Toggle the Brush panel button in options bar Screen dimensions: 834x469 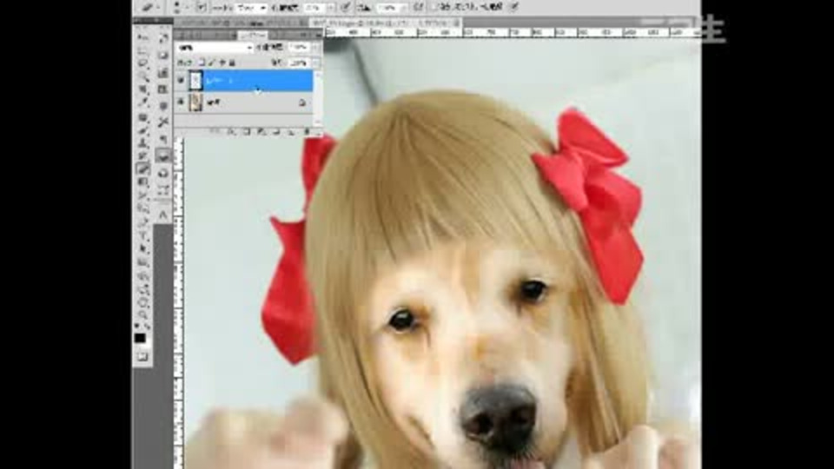click(x=202, y=7)
